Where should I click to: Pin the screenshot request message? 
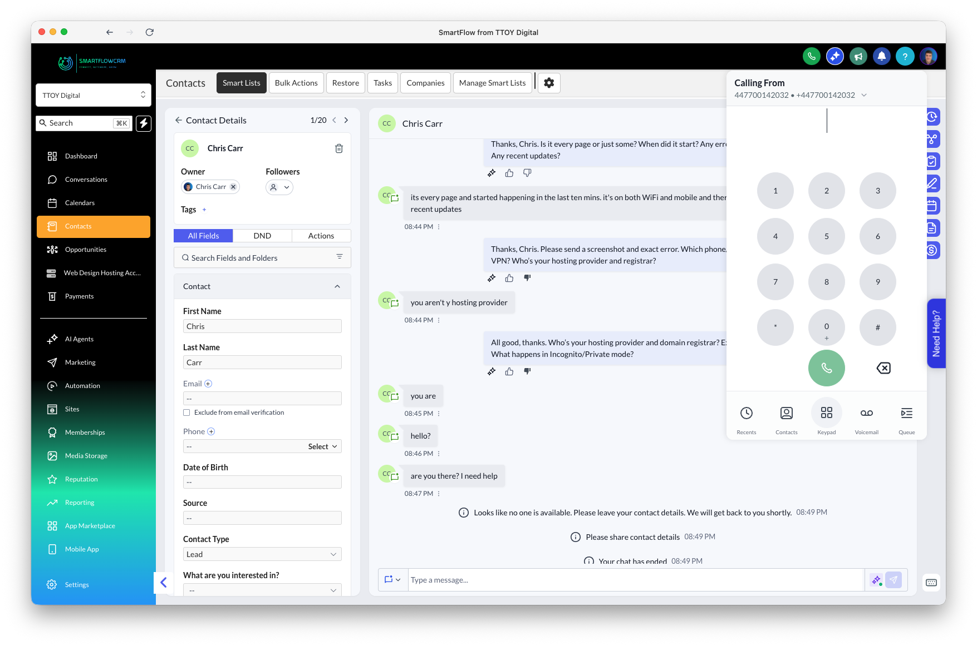(x=492, y=278)
